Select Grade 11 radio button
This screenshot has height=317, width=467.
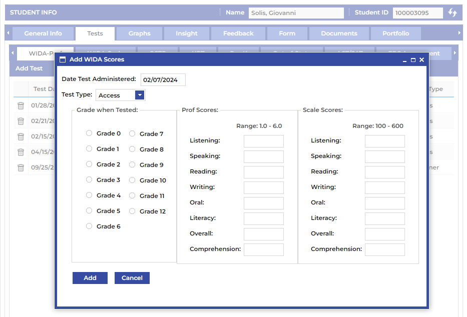[132, 195]
